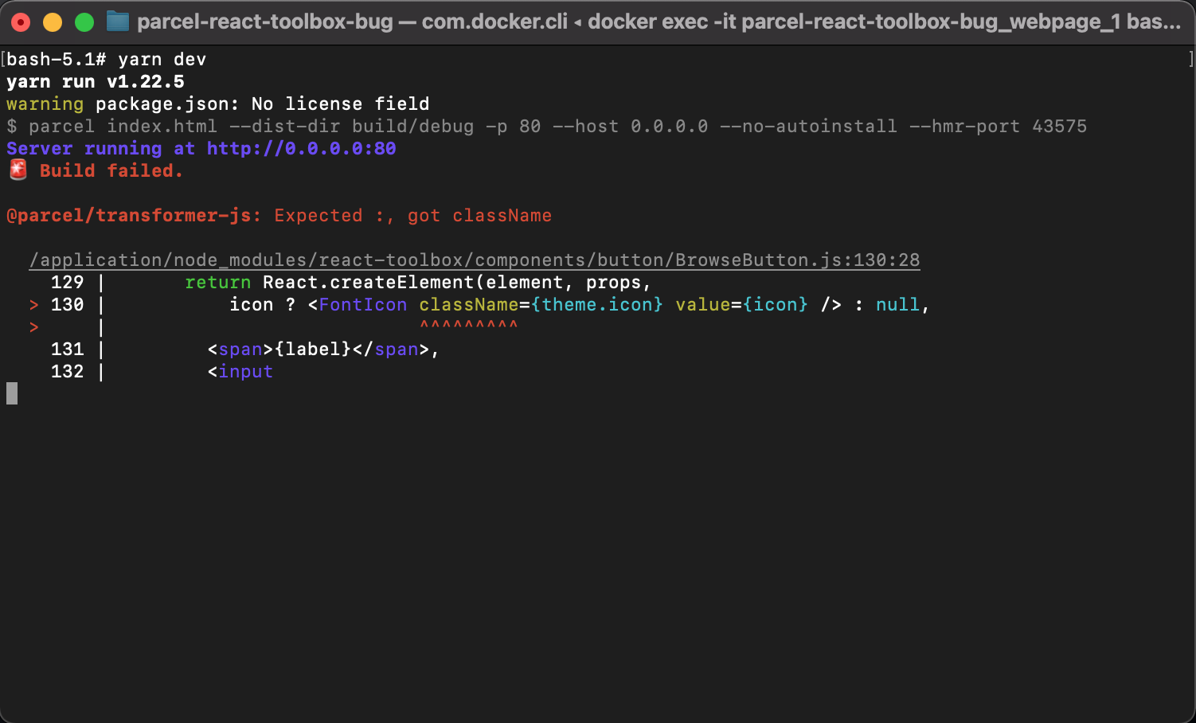This screenshot has width=1196, height=723.
Task: Click the opening bracket at top left
Action: pos(4,57)
